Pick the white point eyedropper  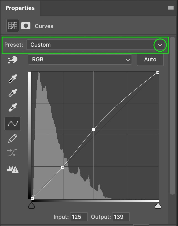point(13,107)
